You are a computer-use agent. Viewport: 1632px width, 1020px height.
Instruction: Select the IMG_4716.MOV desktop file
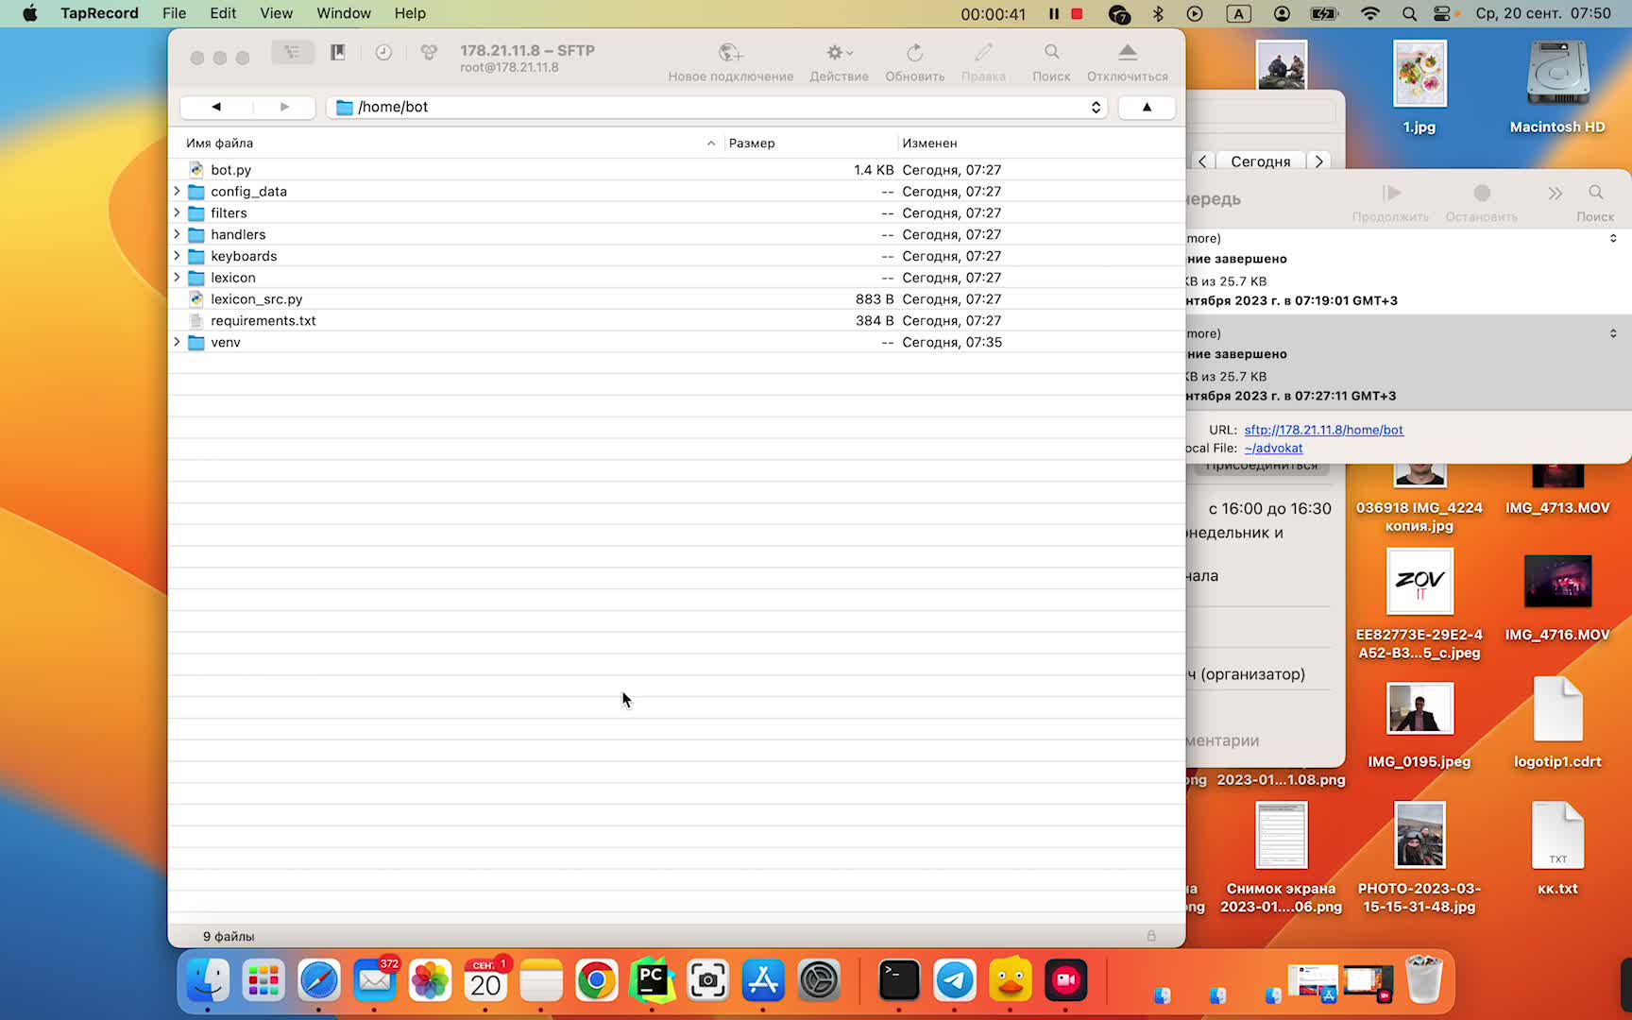[1557, 599]
